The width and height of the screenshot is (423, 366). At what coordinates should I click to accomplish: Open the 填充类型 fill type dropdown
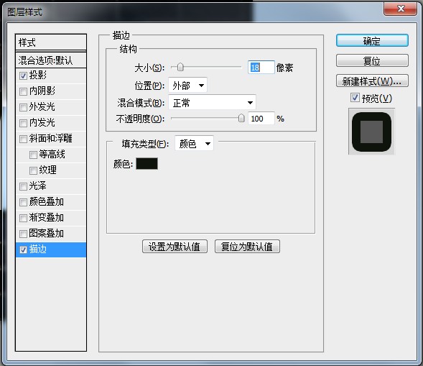194,143
